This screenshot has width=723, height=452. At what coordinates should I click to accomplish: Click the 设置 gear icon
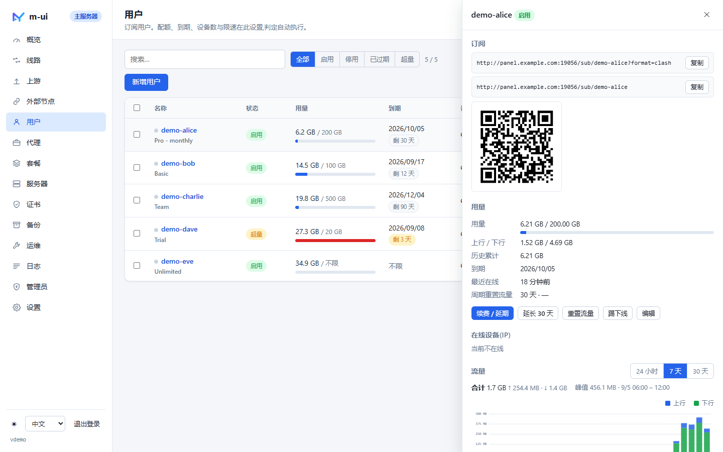pyautogui.click(x=17, y=307)
